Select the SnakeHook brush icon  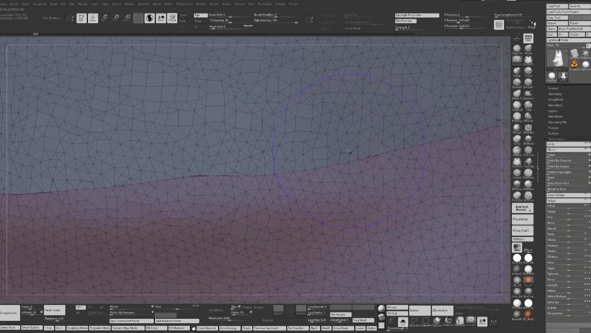click(x=528, y=94)
